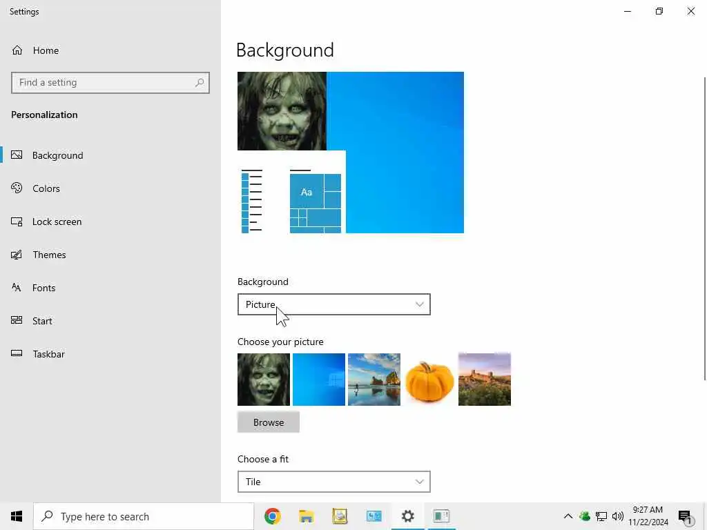Open File Explorer from the taskbar
The height and width of the screenshot is (530, 707).
(x=306, y=516)
